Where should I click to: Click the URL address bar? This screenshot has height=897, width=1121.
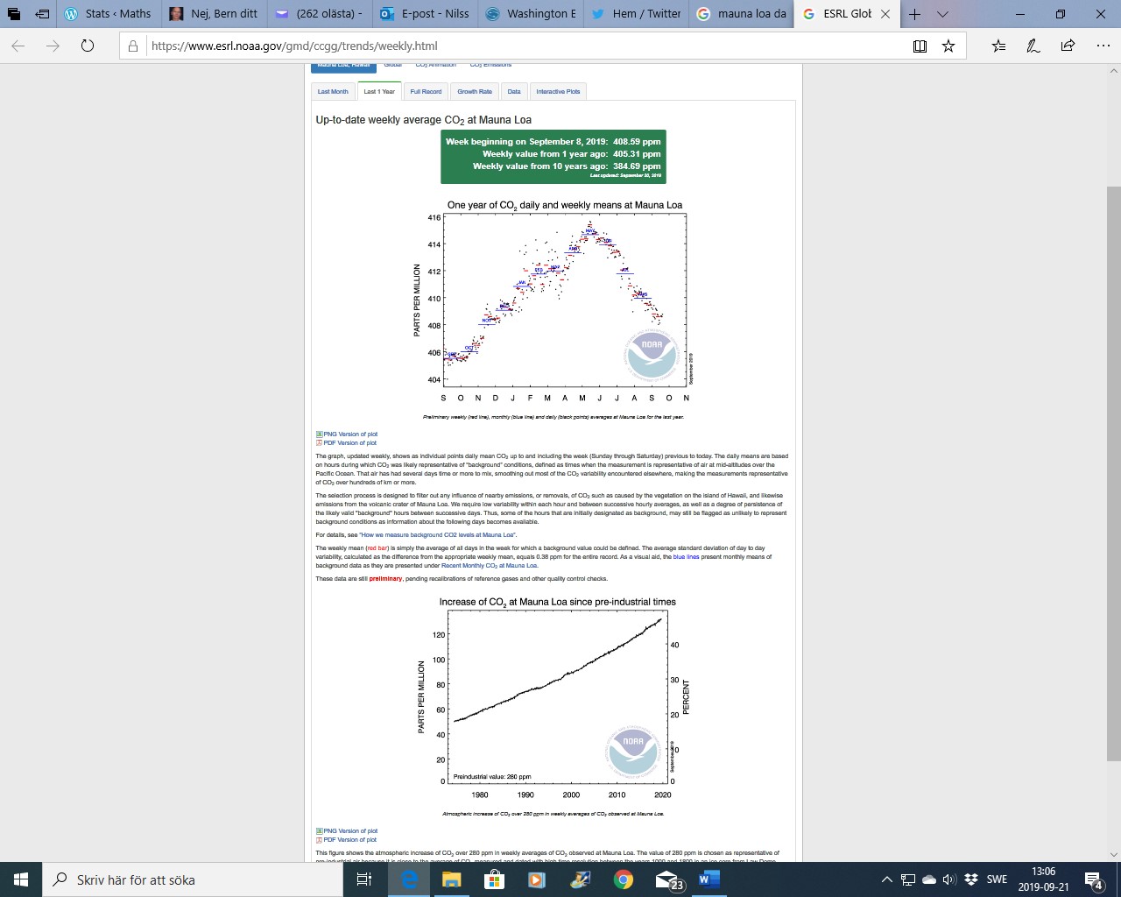point(525,46)
